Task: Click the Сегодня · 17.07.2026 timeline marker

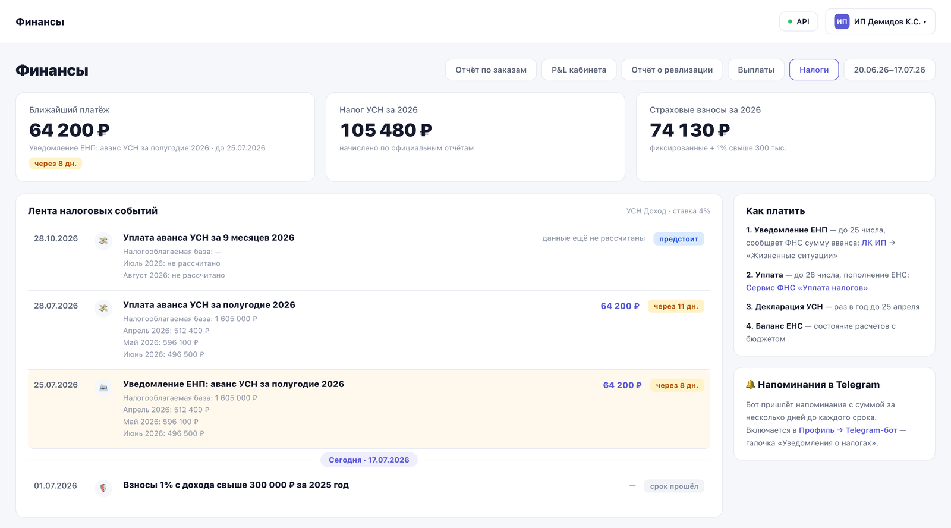Action: click(x=369, y=460)
